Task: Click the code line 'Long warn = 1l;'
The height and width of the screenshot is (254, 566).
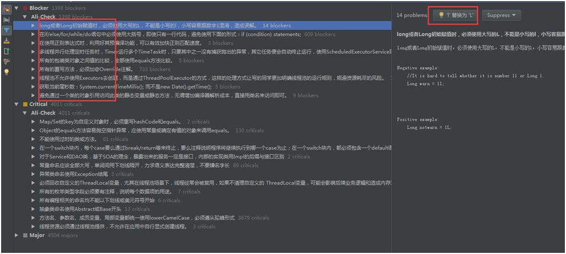Action: tap(425, 83)
